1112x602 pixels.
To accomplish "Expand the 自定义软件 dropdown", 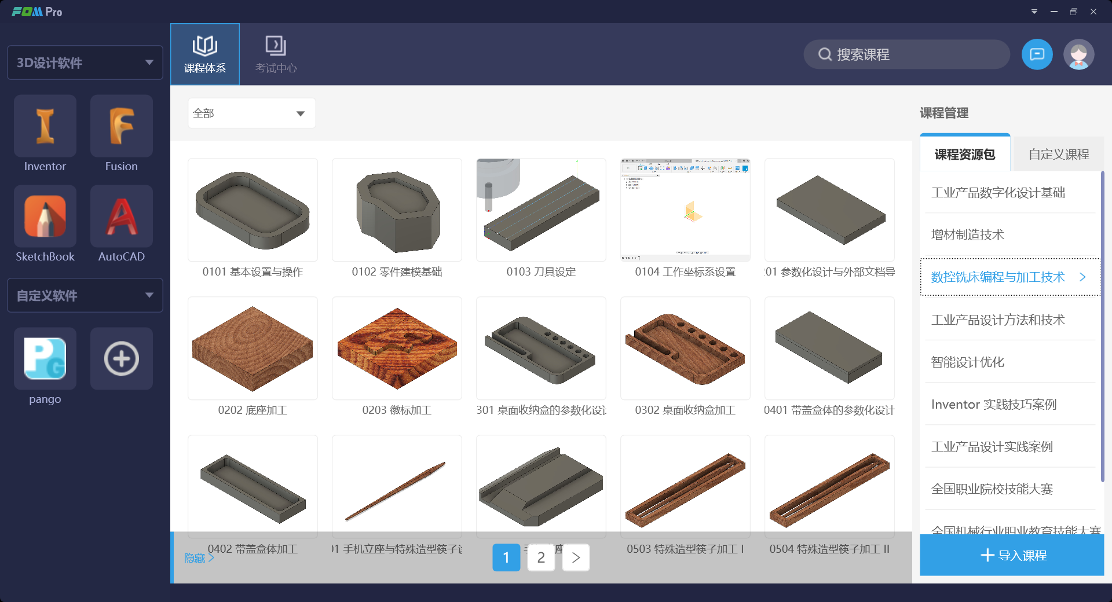I will (85, 295).
